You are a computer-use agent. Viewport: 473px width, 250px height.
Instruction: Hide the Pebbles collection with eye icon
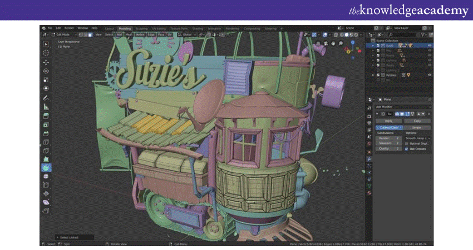point(430,74)
